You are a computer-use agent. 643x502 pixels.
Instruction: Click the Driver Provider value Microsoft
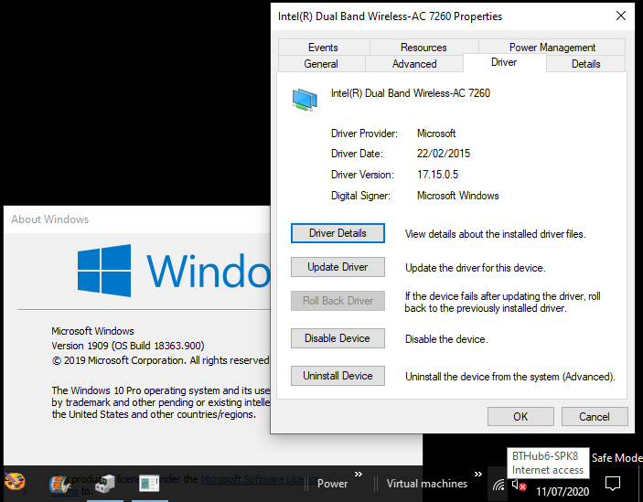[x=436, y=134]
